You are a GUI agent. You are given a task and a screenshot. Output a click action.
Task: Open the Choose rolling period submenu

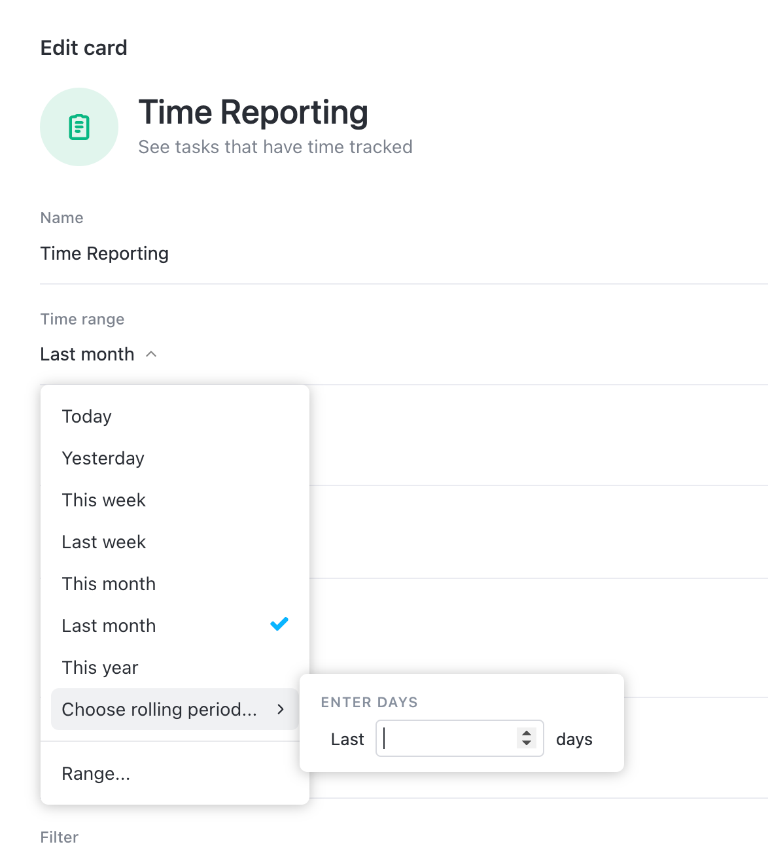(159, 709)
